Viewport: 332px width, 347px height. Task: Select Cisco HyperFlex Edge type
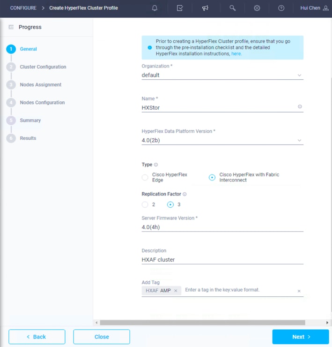[x=145, y=177]
